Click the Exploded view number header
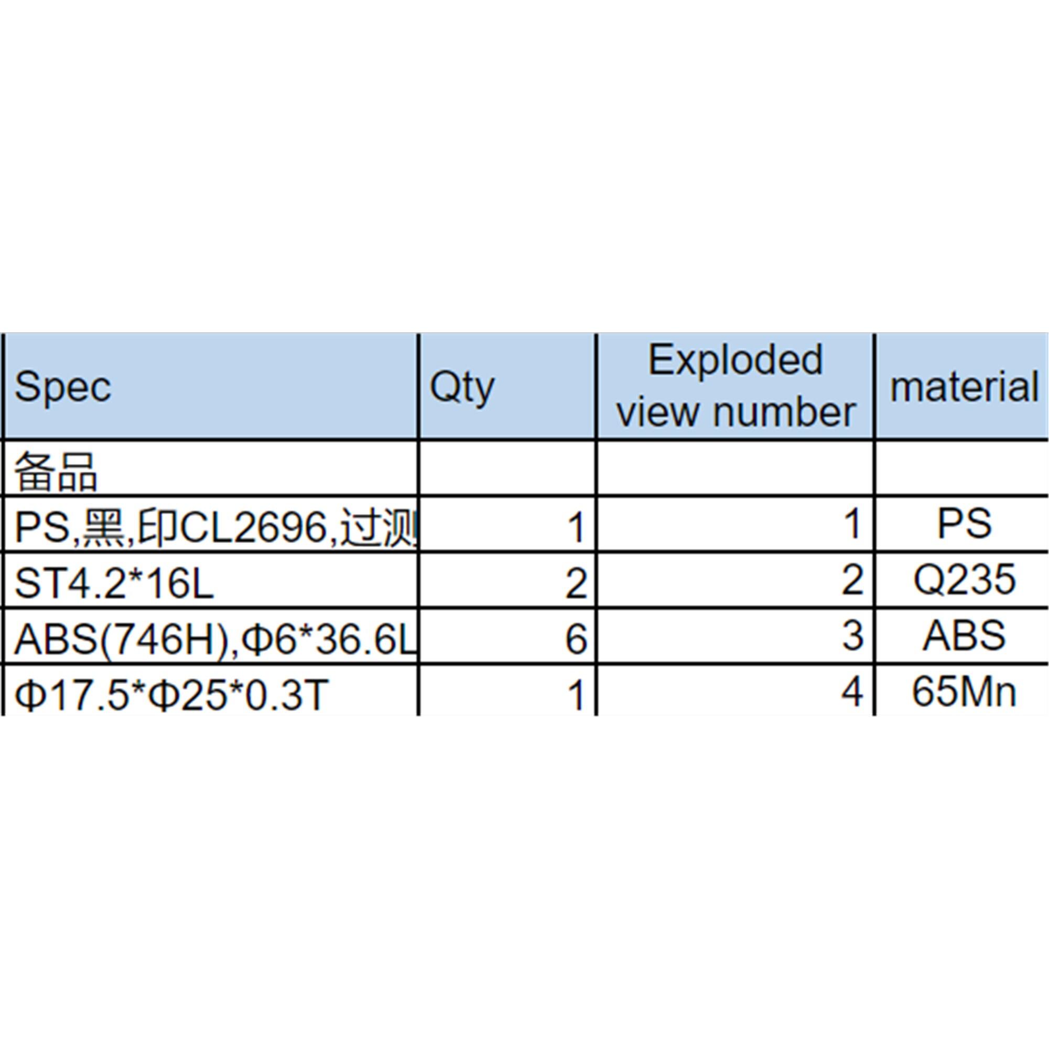 [x=736, y=386]
